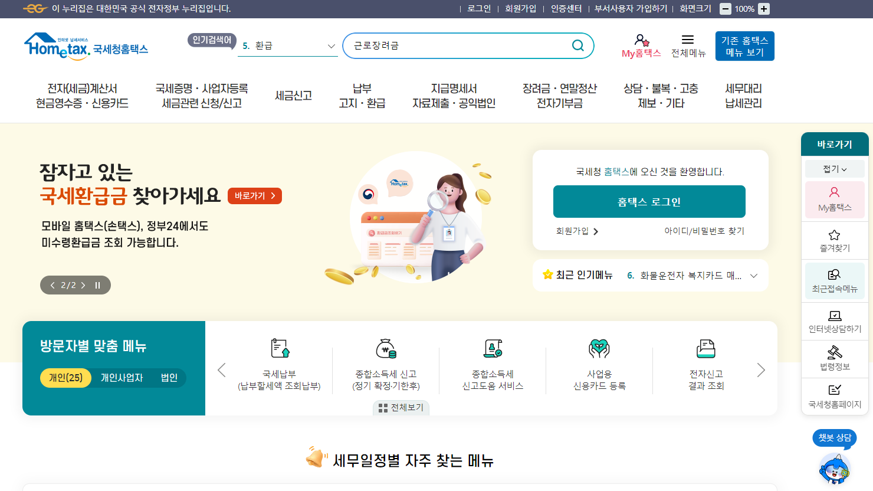Select 법인 visitor type toggle
Image resolution: width=873 pixels, height=491 pixels.
169,378
